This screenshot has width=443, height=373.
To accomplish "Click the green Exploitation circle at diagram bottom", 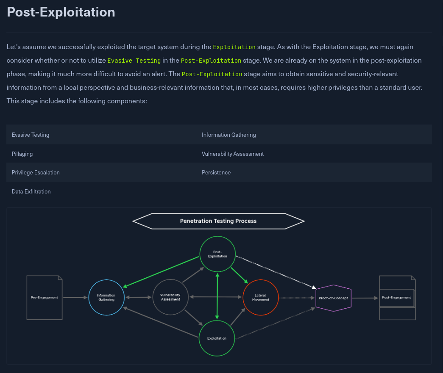I will pyautogui.click(x=217, y=338).
